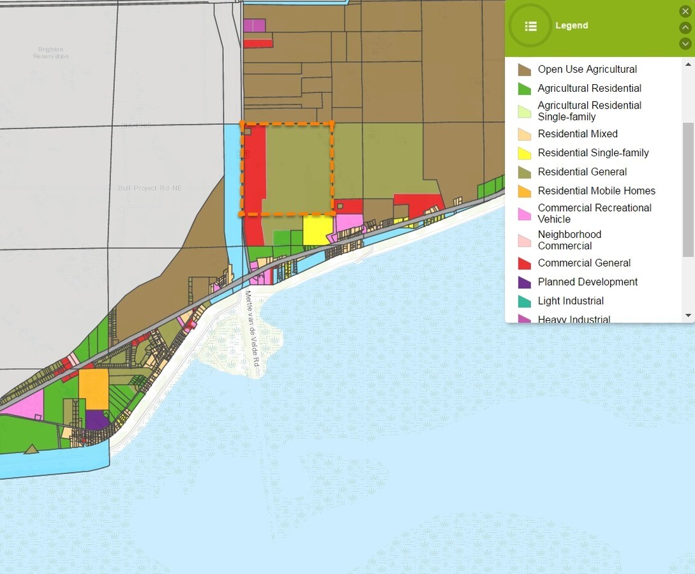The width and height of the screenshot is (695, 574).
Task: Click the Residential Mobile Homes legend label
Action: click(x=596, y=191)
